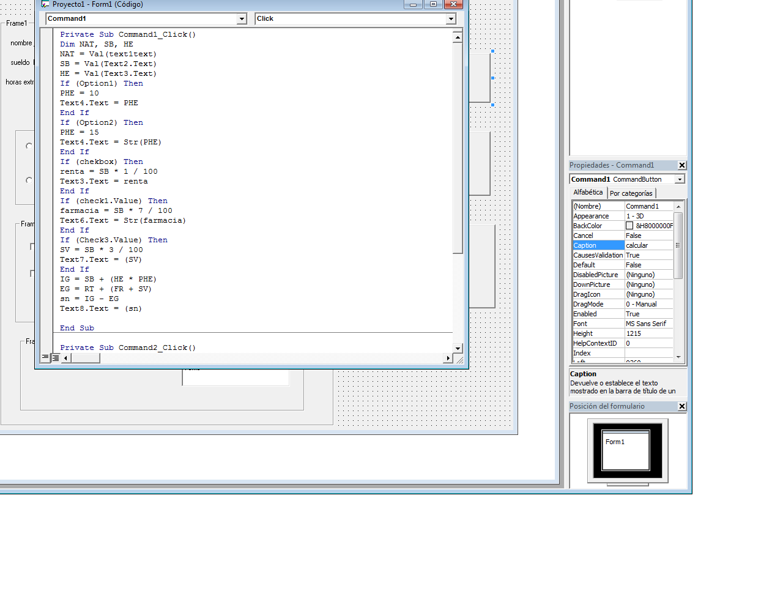Click the properties list scrollbar thumb
This screenshot has width=783, height=602.
(678, 245)
